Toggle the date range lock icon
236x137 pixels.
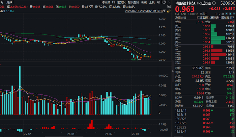[169, 11]
